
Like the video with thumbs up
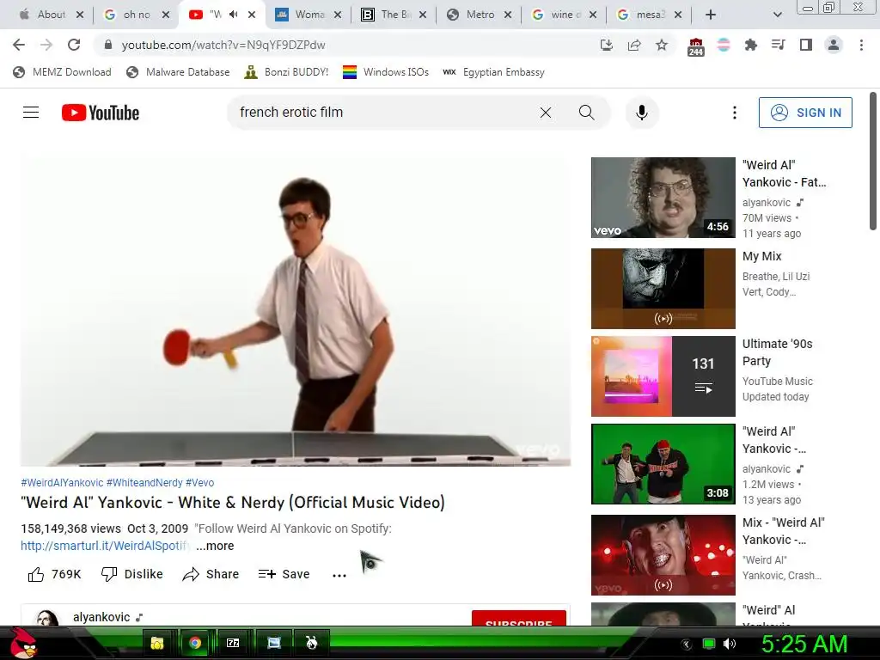click(x=54, y=574)
